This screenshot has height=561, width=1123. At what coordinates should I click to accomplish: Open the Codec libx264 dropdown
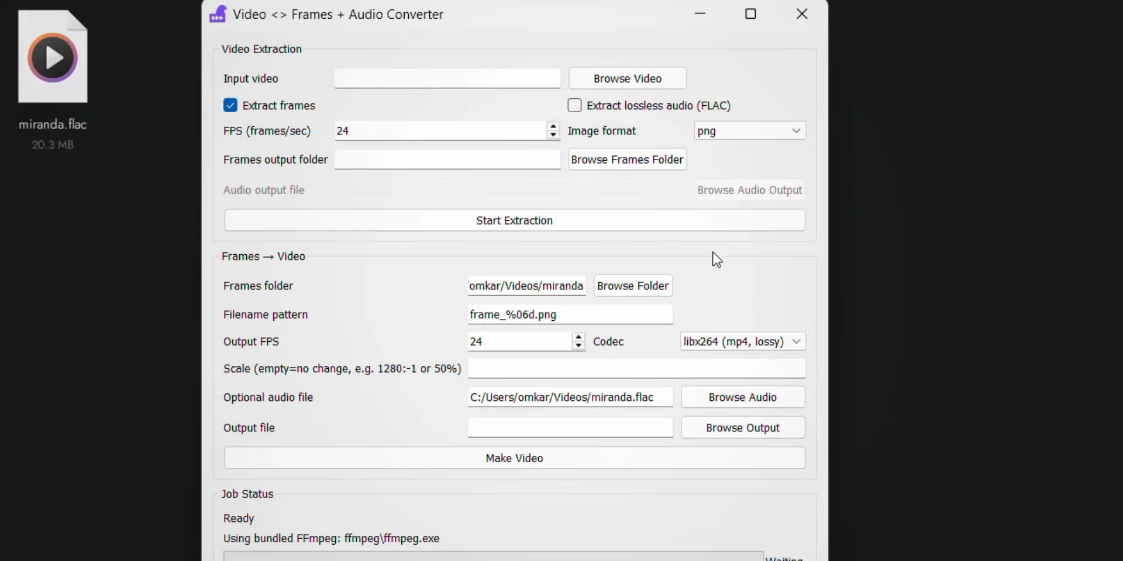(x=743, y=341)
